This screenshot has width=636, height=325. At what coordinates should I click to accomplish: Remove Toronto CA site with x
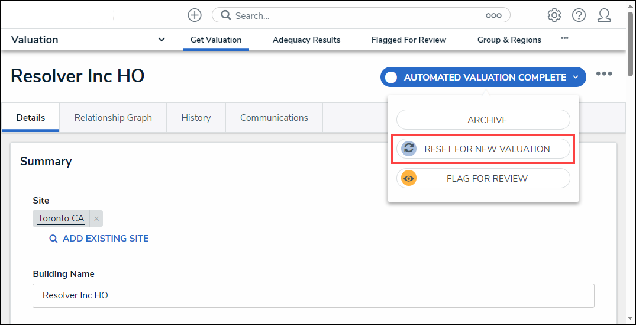(96, 218)
